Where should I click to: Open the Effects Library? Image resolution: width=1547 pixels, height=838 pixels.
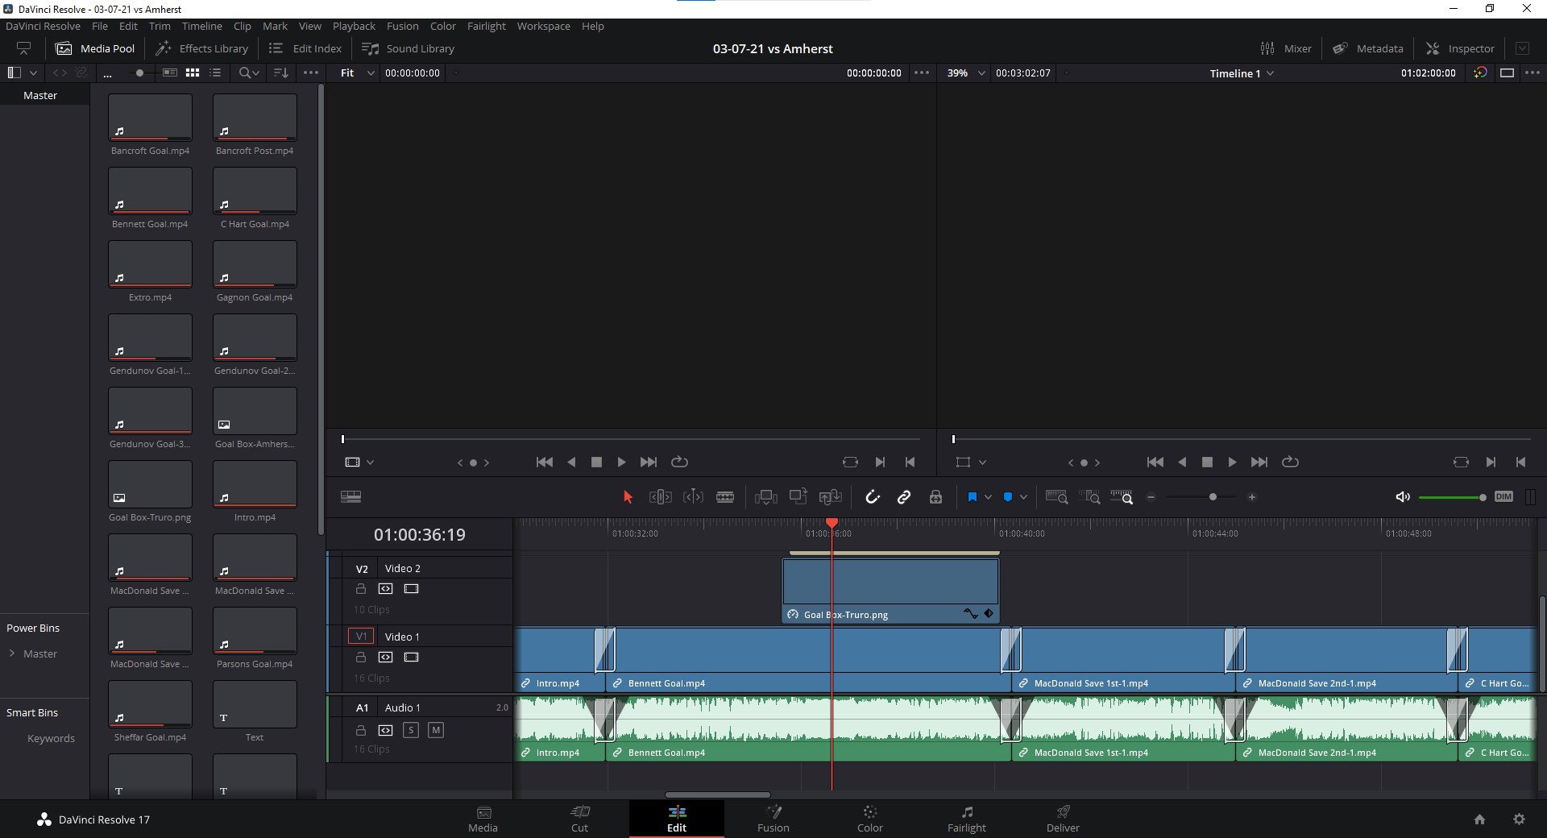pos(201,48)
